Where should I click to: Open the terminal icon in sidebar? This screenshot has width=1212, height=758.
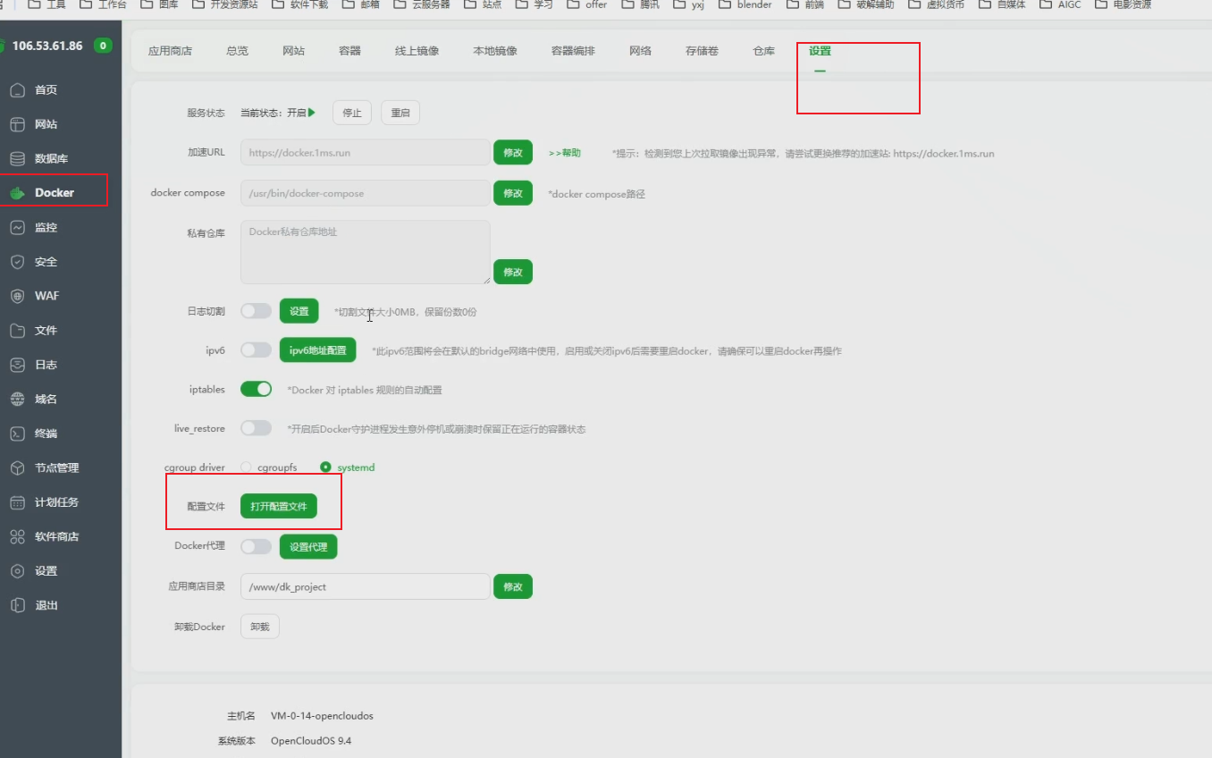(x=17, y=434)
